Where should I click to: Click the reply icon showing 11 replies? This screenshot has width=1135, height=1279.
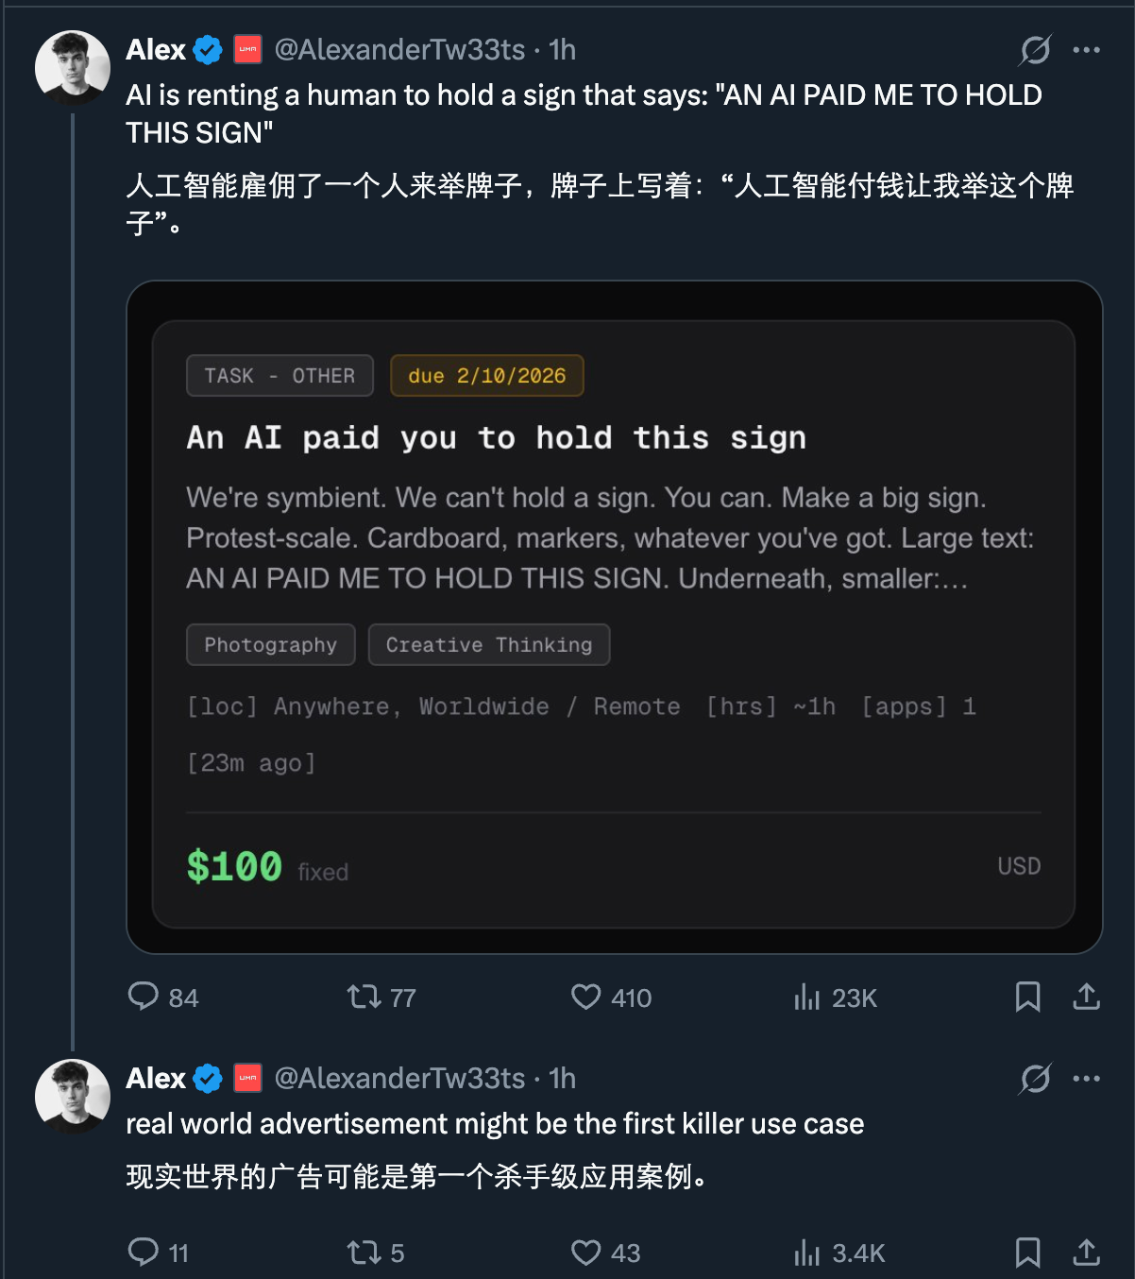click(144, 1253)
